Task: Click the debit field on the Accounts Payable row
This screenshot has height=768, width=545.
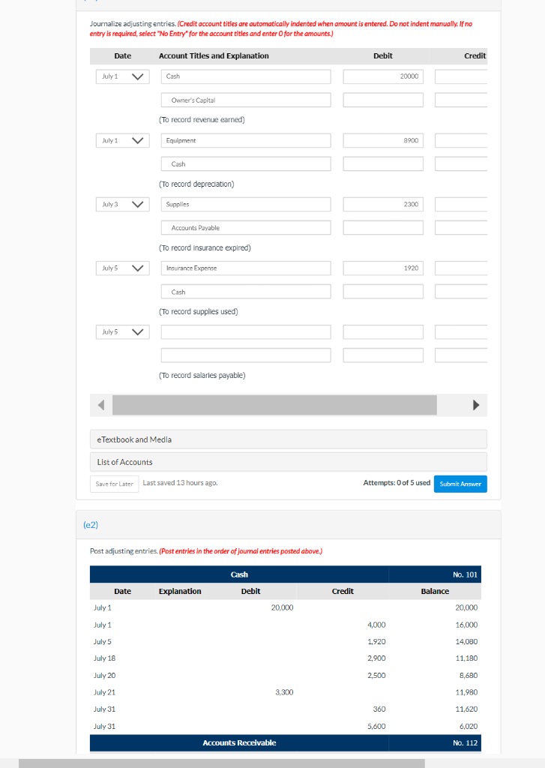Action: [383, 228]
